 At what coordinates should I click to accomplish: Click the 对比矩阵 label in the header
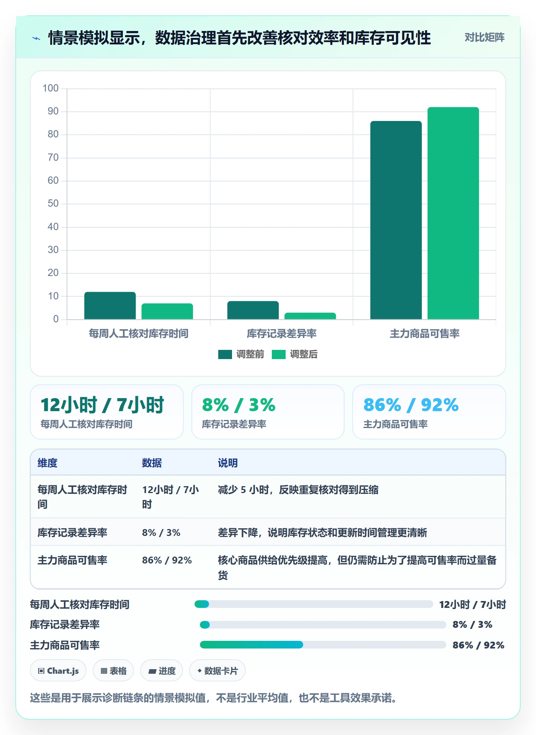click(484, 38)
